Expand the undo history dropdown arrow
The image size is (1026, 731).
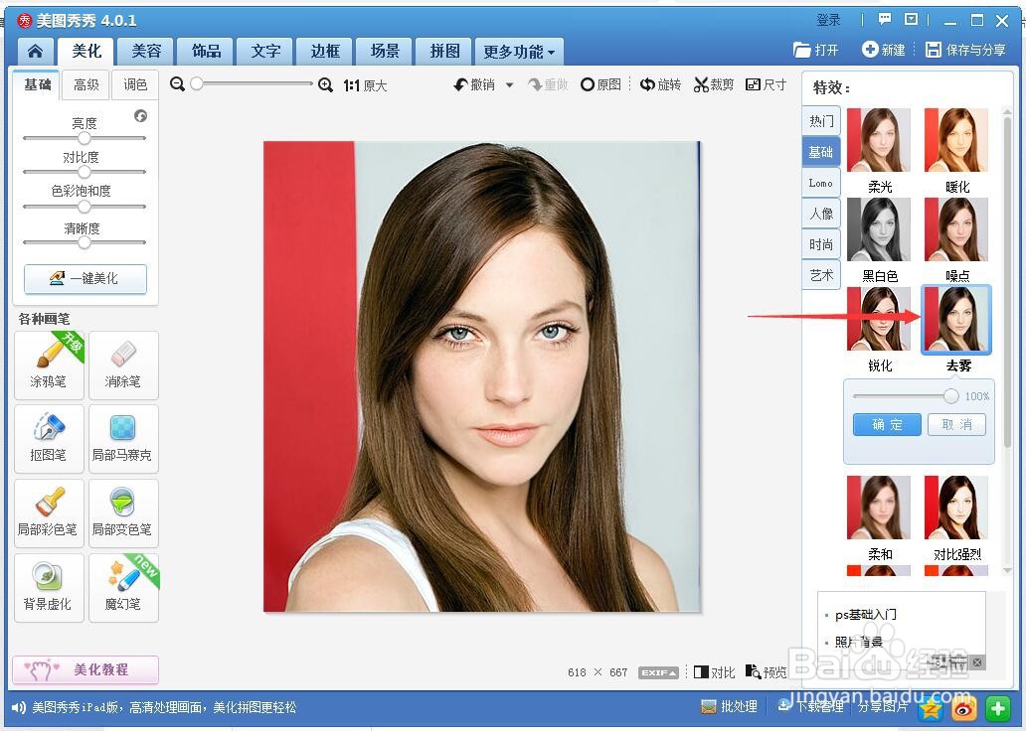pyautogui.click(x=509, y=85)
